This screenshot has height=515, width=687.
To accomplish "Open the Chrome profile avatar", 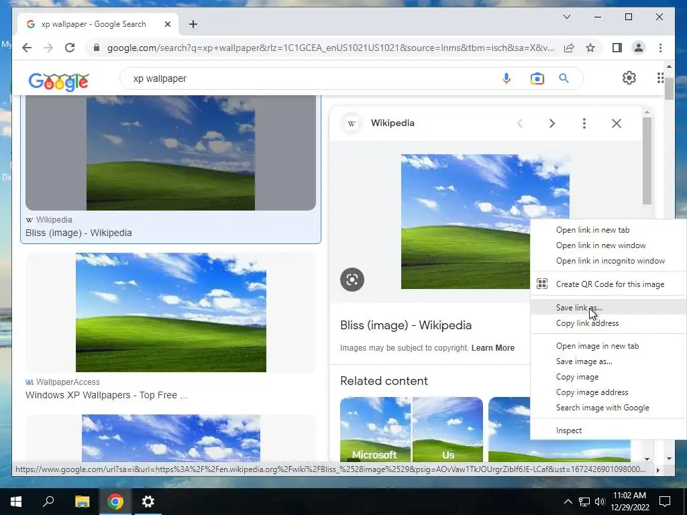I will pos(639,48).
